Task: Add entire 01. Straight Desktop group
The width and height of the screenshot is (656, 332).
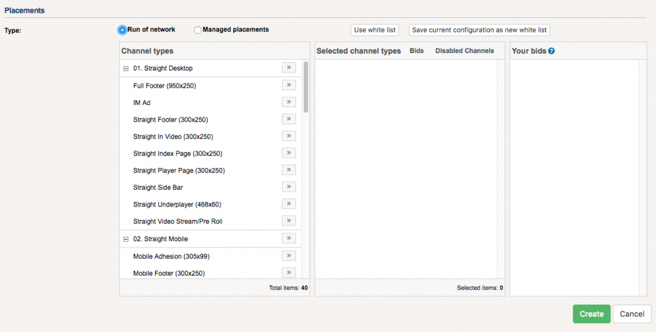Action: click(x=288, y=68)
